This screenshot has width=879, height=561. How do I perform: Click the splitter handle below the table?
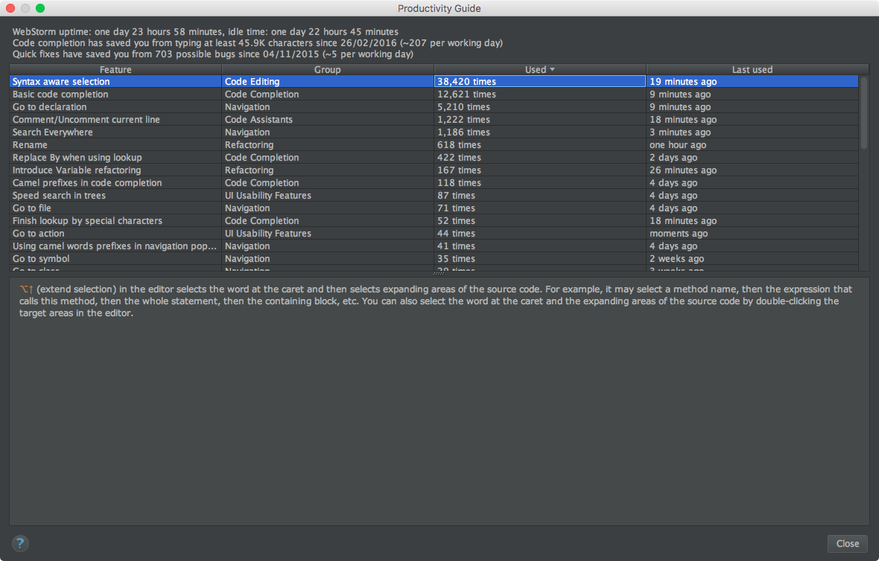pyautogui.click(x=439, y=273)
